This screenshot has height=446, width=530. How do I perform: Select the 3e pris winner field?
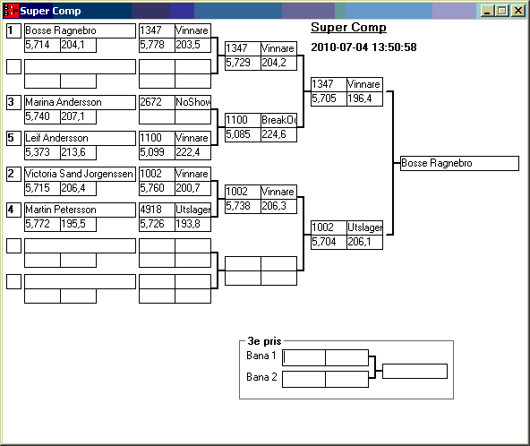click(x=415, y=372)
